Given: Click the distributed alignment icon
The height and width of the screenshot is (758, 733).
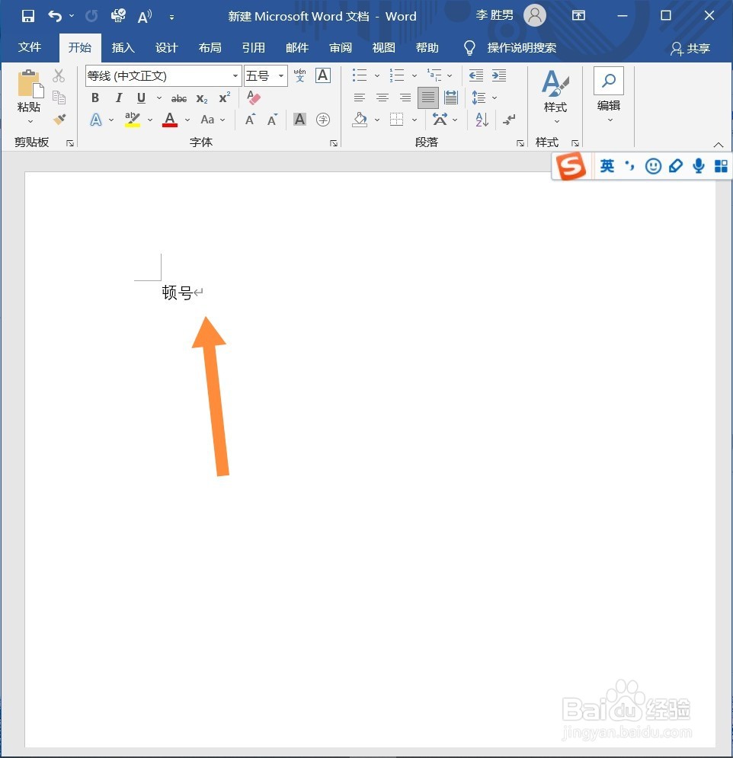Looking at the screenshot, I should tap(450, 98).
